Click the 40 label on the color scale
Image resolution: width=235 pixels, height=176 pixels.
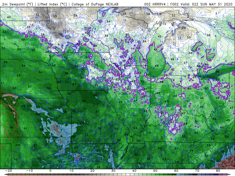point(134,171)
